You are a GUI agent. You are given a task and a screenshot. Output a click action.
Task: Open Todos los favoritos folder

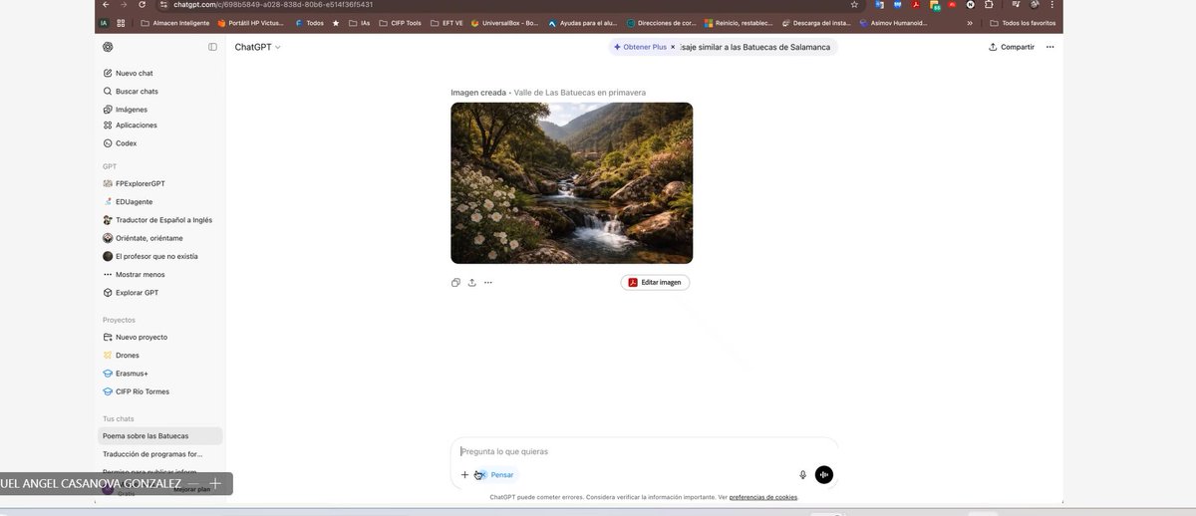click(1022, 23)
